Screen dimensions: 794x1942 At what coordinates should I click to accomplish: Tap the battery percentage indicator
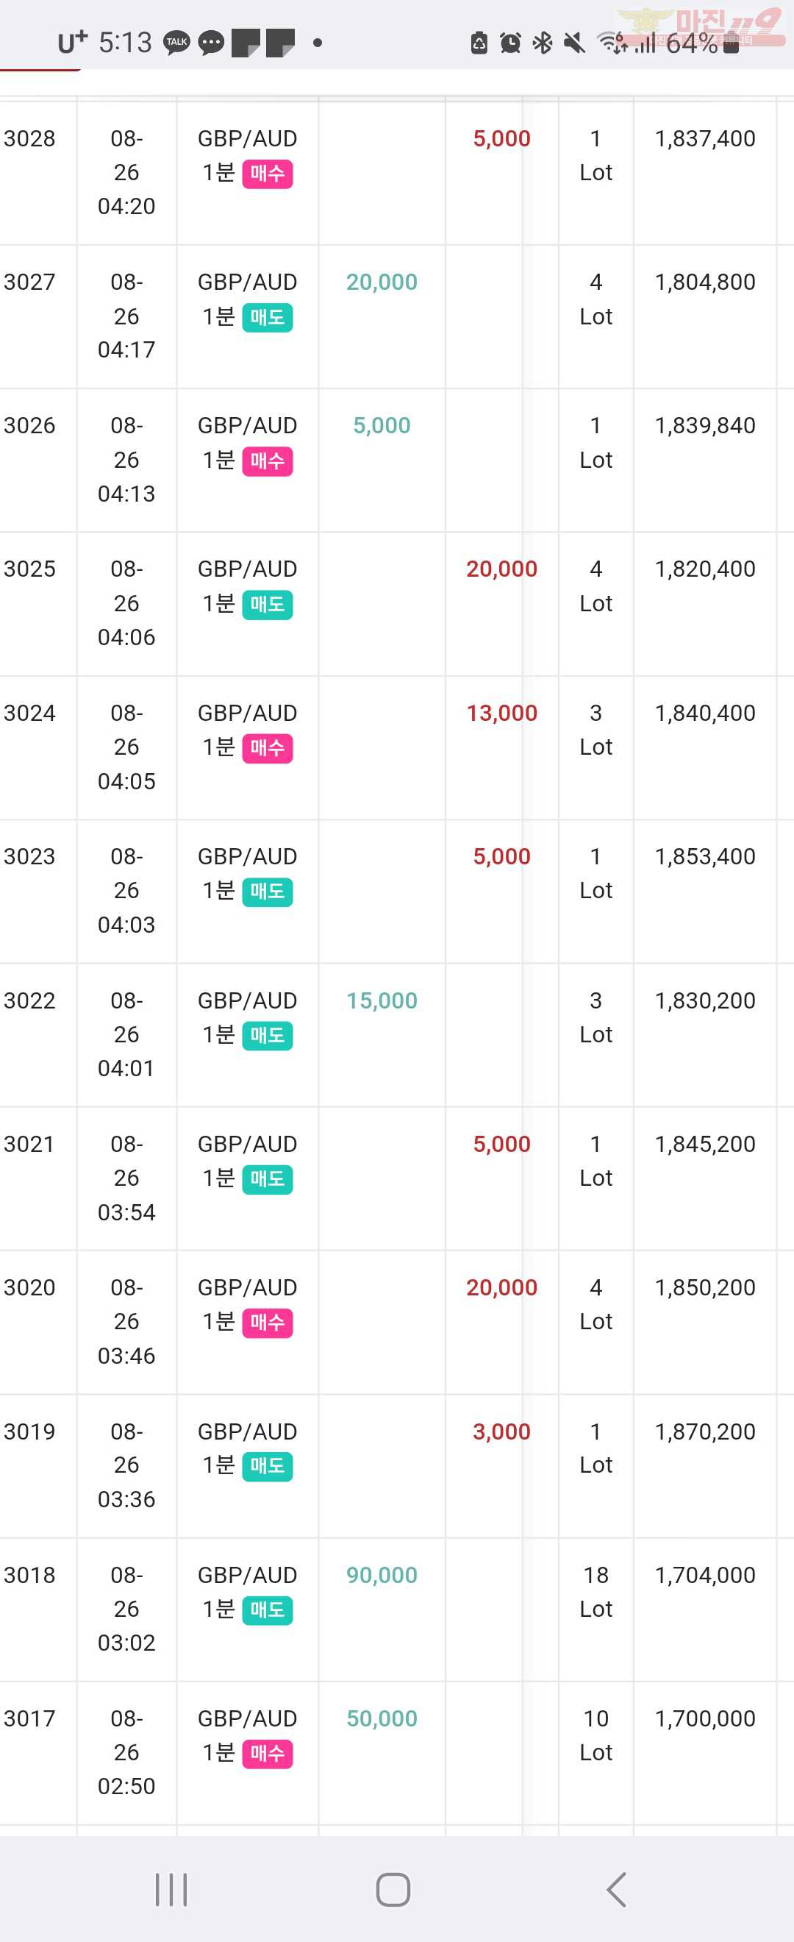tap(692, 43)
